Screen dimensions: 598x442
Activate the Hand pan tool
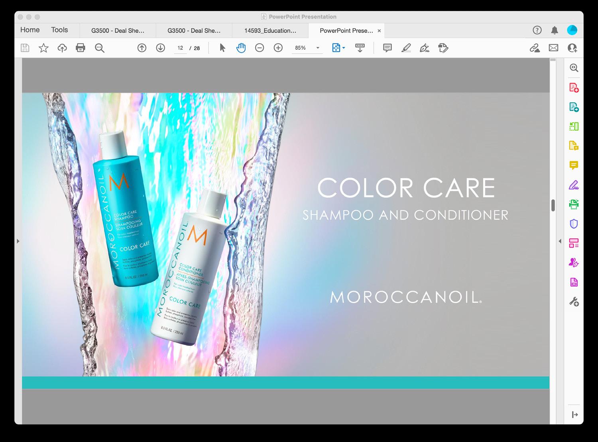(x=241, y=48)
